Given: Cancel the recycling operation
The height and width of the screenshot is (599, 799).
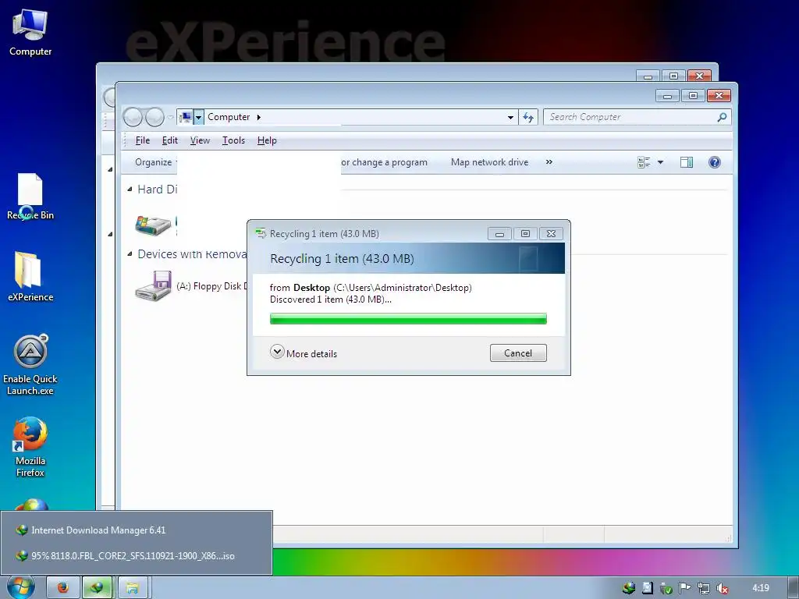Looking at the screenshot, I should [x=518, y=353].
